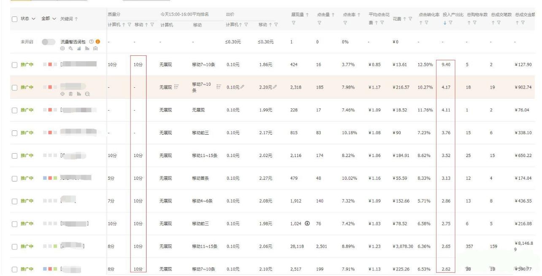Screen dimensions: 542x276
Task: Select the wrench tool icon under 流量智选词包
Action: (71, 48)
